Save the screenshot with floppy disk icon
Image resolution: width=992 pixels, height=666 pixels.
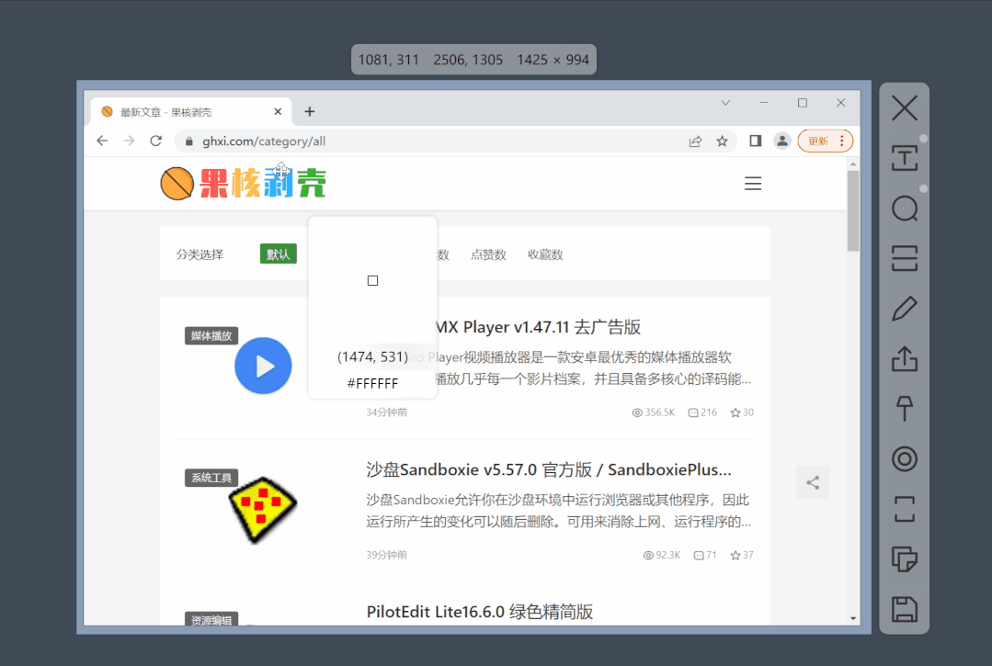[x=904, y=609]
